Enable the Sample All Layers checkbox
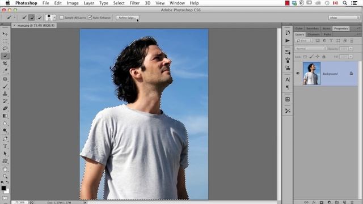Image resolution: width=363 pixels, height=204 pixels. pos(61,18)
